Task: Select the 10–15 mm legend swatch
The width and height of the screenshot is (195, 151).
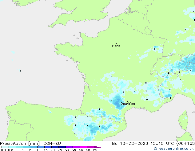Action: (41, 147)
